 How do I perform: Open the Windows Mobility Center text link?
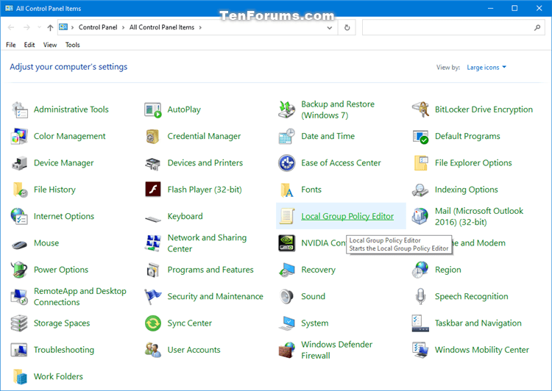coord(482,350)
